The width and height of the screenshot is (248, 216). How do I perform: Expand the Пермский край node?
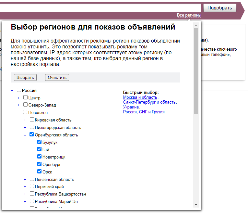pyautogui.click(x=25, y=186)
